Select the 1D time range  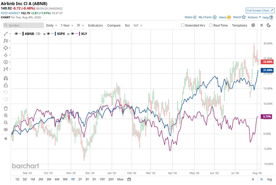coord(17,179)
